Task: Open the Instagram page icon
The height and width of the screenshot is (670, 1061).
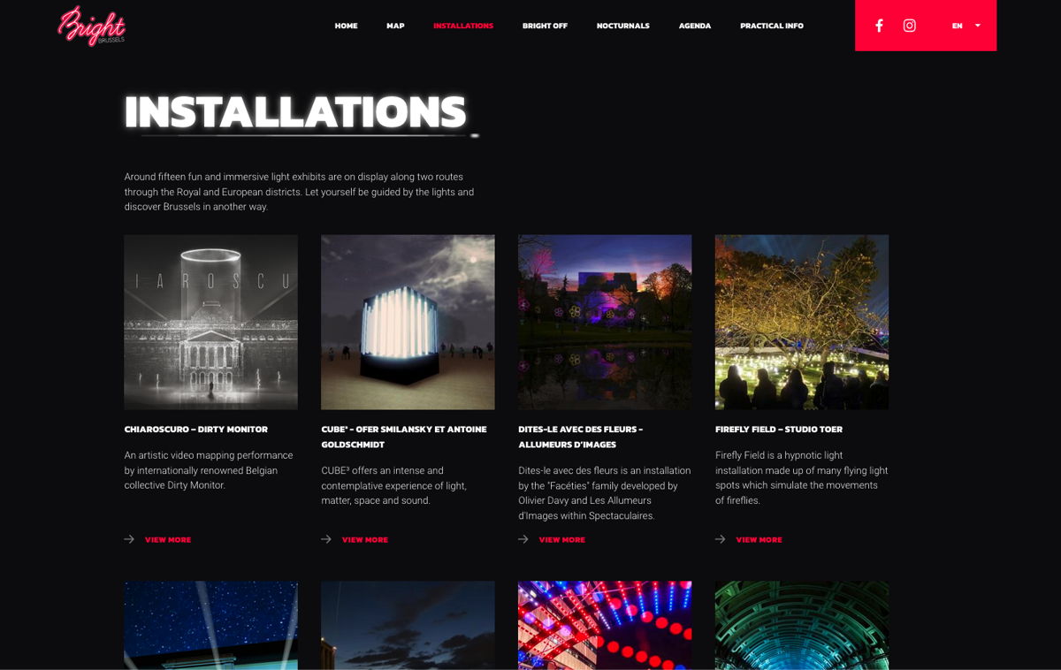Action: click(x=909, y=26)
